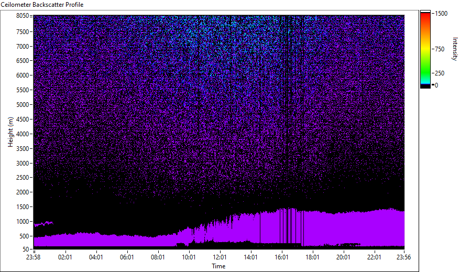Select the 500 height axis value
460x272 pixels.
[x=24, y=236]
